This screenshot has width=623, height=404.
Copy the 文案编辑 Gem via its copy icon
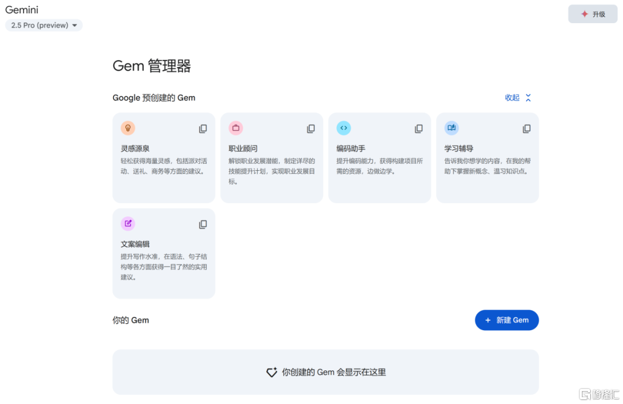(202, 225)
